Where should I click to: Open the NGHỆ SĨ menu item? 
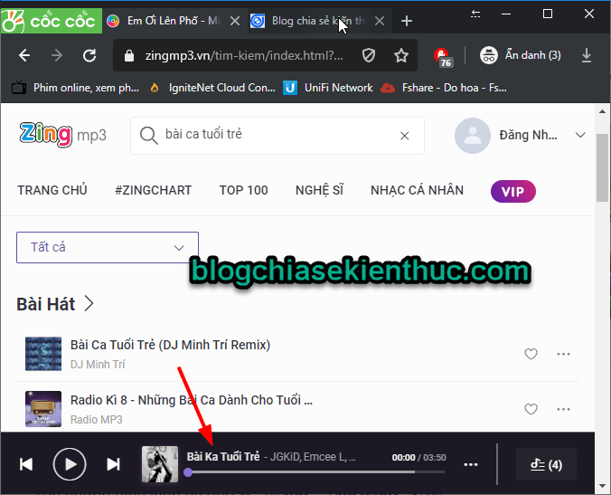pos(320,190)
